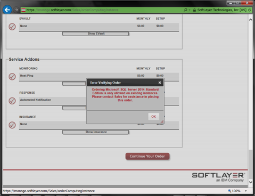Expand the partially hidden Response show button
Image resolution: width=255 pixels, height=196 pixels.
(75, 108)
